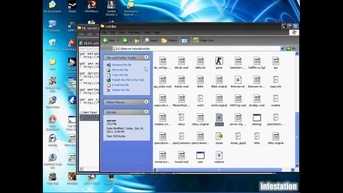
Task: Click the Go button beside the address bar
Action: [x=291, y=49]
